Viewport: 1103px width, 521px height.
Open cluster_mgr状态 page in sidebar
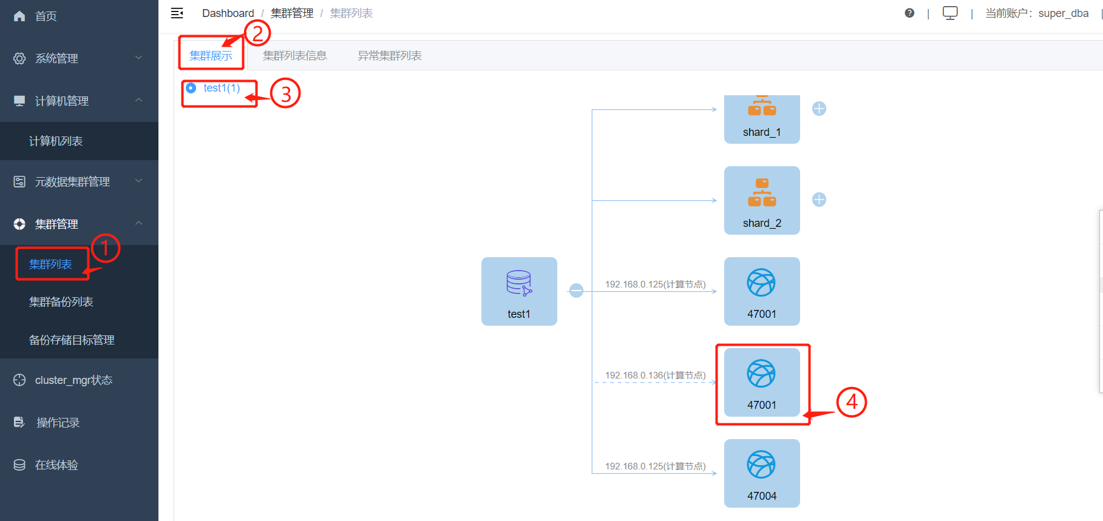pyautogui.click(x=73, y=380)
